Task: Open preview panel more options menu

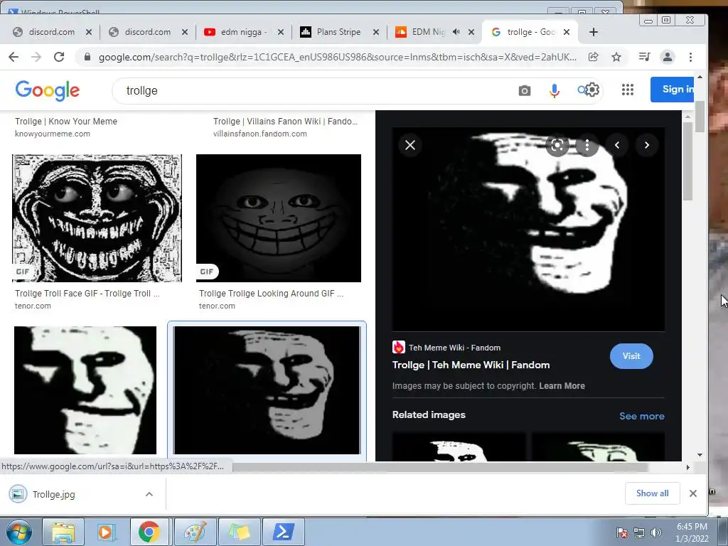Action: click(587, 145)
